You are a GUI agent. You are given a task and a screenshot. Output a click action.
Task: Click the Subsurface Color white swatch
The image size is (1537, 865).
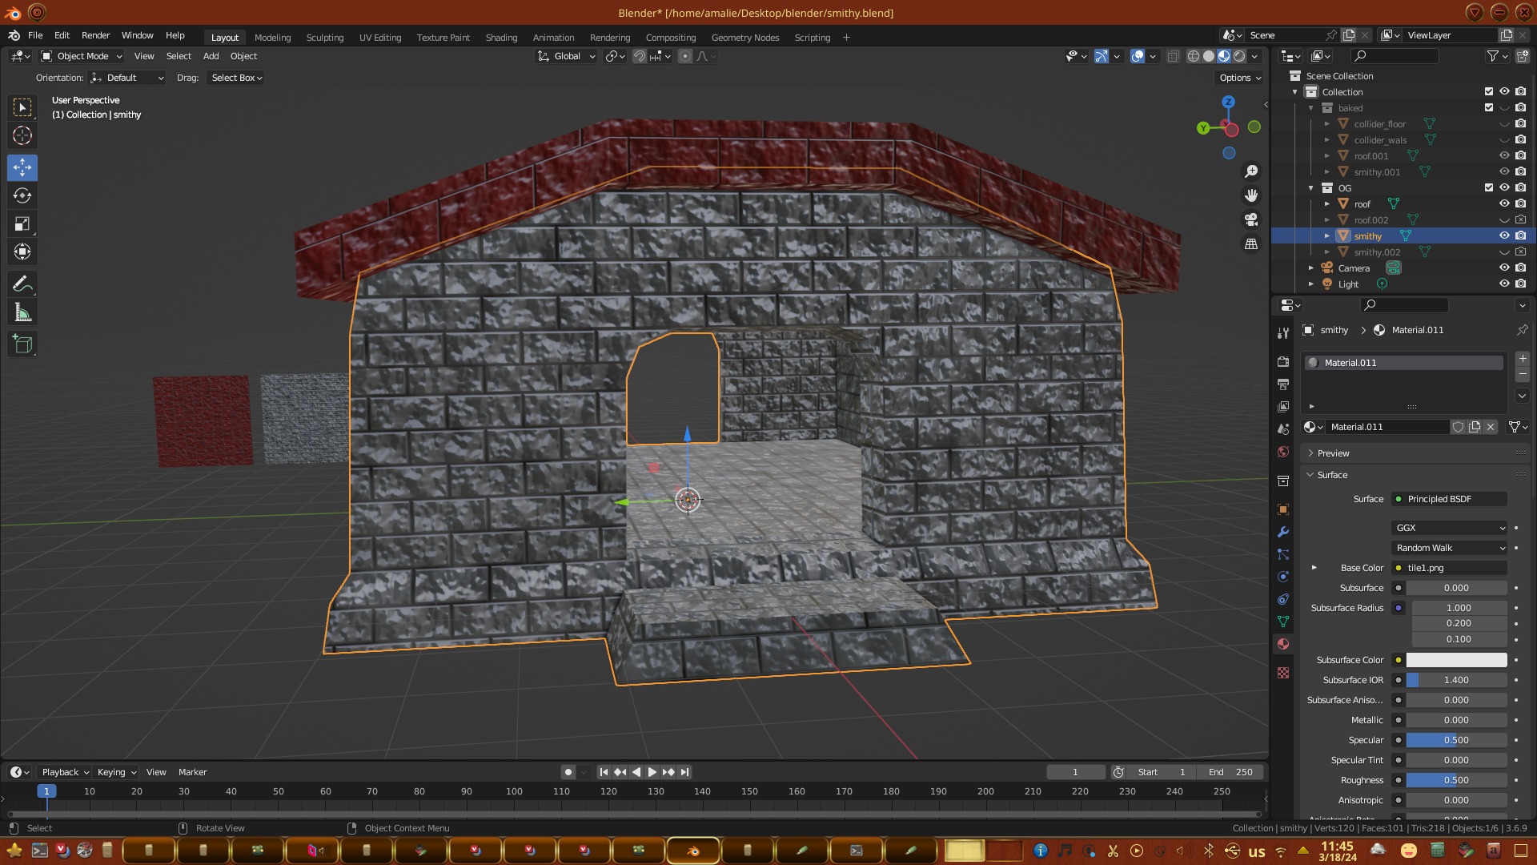click(x=1456, y=660)
